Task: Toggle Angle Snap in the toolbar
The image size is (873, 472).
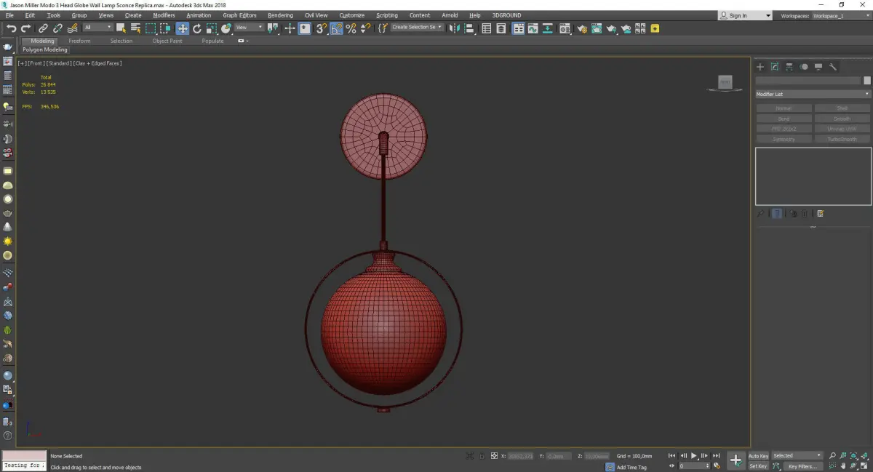Action: tap(337, 28)
